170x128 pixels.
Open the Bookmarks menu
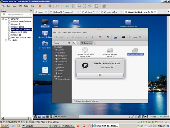point(77,32)
